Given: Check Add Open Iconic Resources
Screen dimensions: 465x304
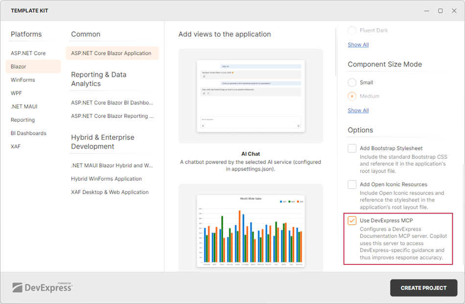Looking at the screenshot, I should click(x=351, y=185).
